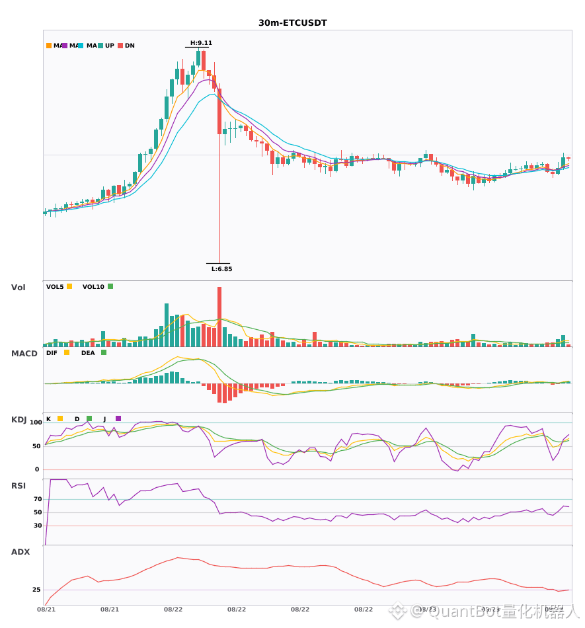Click the KDJ axis value 0
Viewport: 585px width, 628px height.
(37, 469)
